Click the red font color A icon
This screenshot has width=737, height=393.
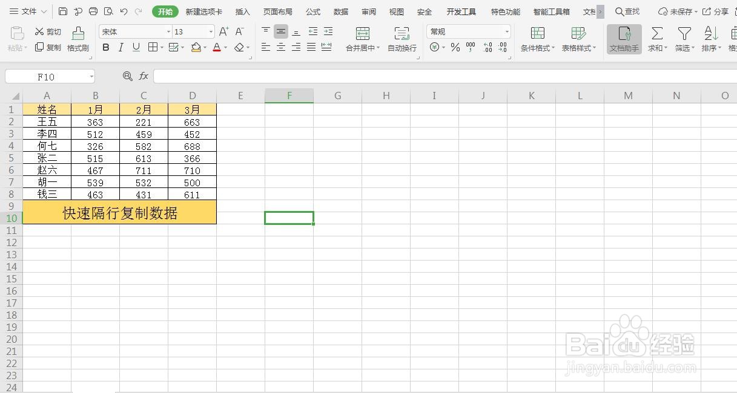click(x=217, y=47)
